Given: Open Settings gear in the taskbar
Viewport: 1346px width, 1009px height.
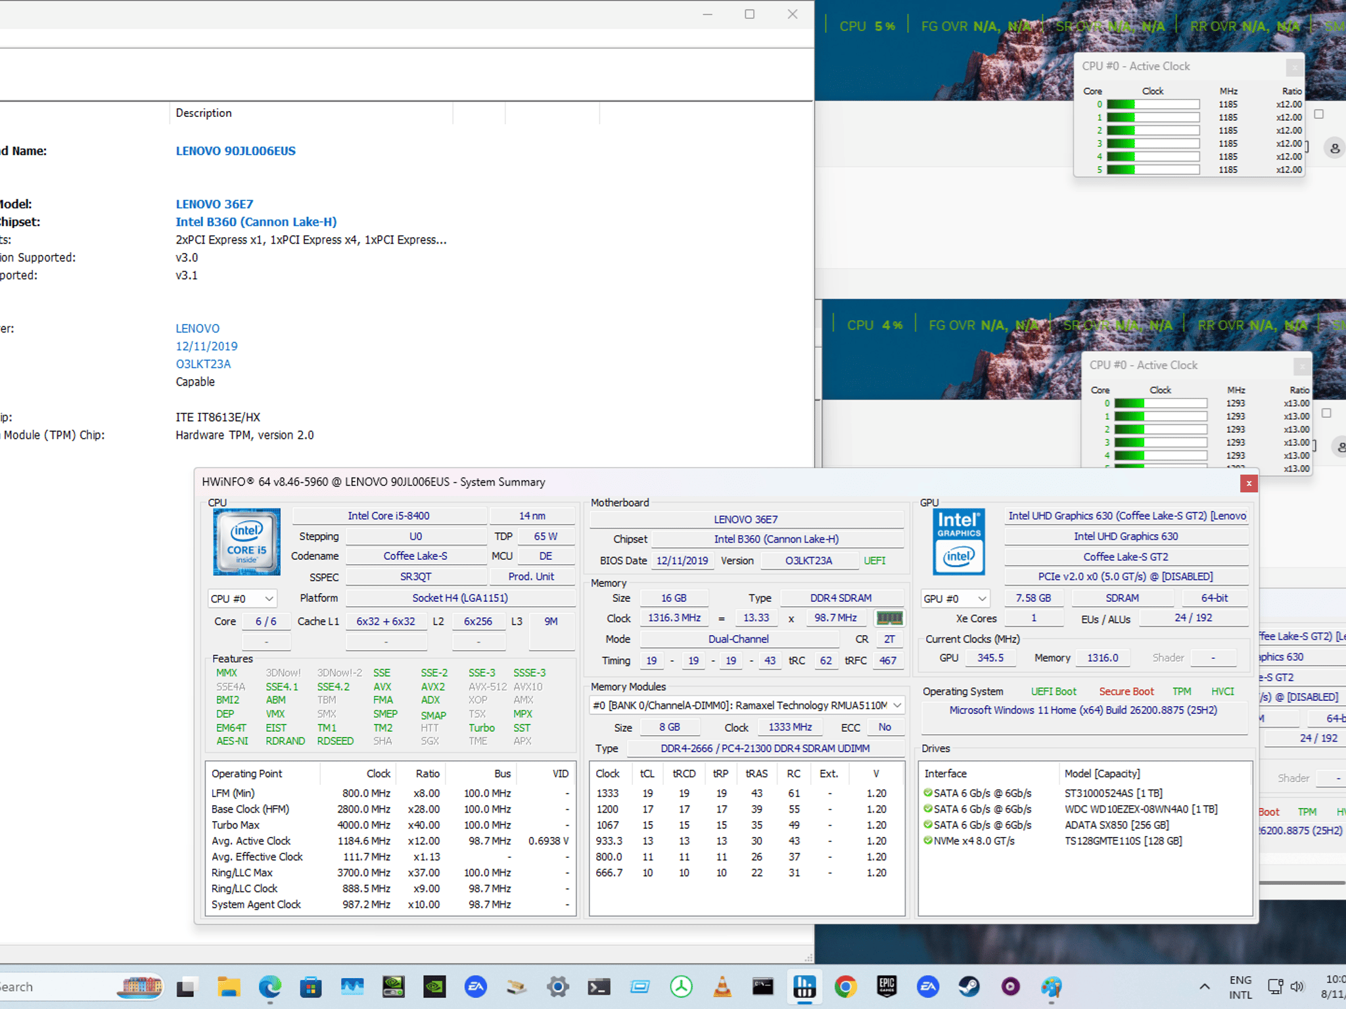Looking at the screenshot, I should pos(558,987).
